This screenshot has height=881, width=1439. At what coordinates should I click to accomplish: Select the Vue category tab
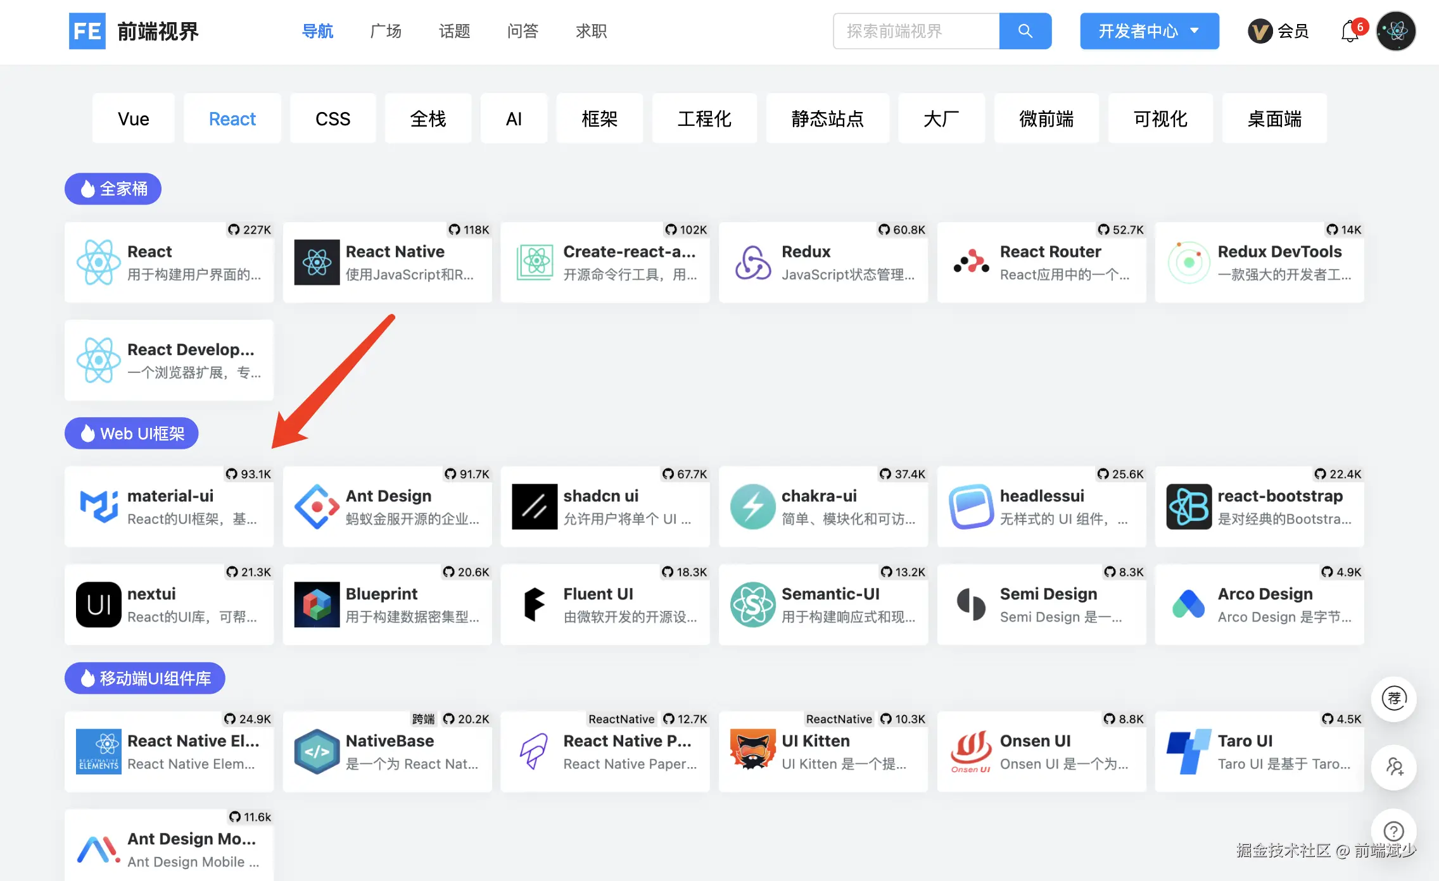pos(133,118)
